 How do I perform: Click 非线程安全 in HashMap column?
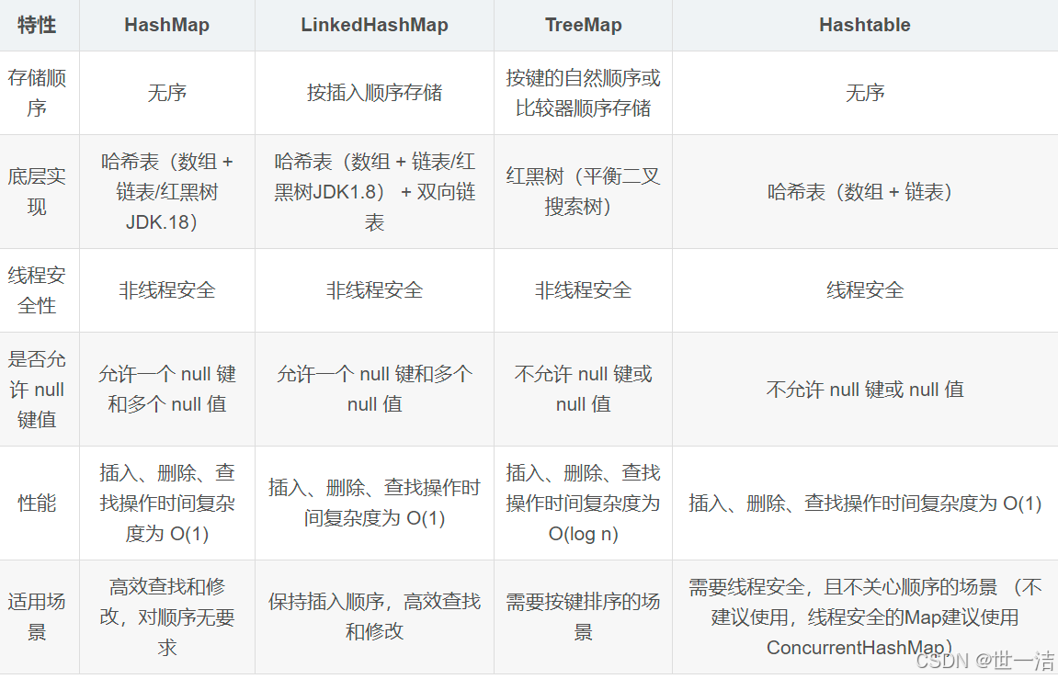click(x=166, y=290)
